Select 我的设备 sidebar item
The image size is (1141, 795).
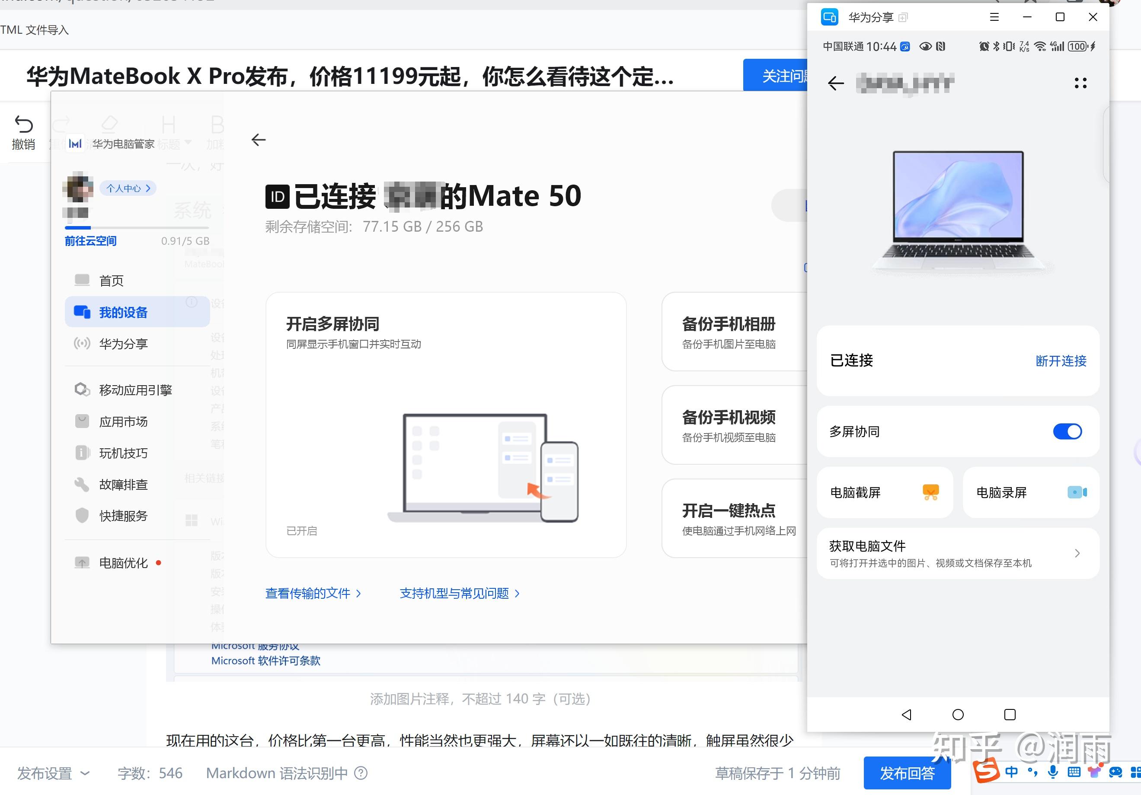pos(137,312)
